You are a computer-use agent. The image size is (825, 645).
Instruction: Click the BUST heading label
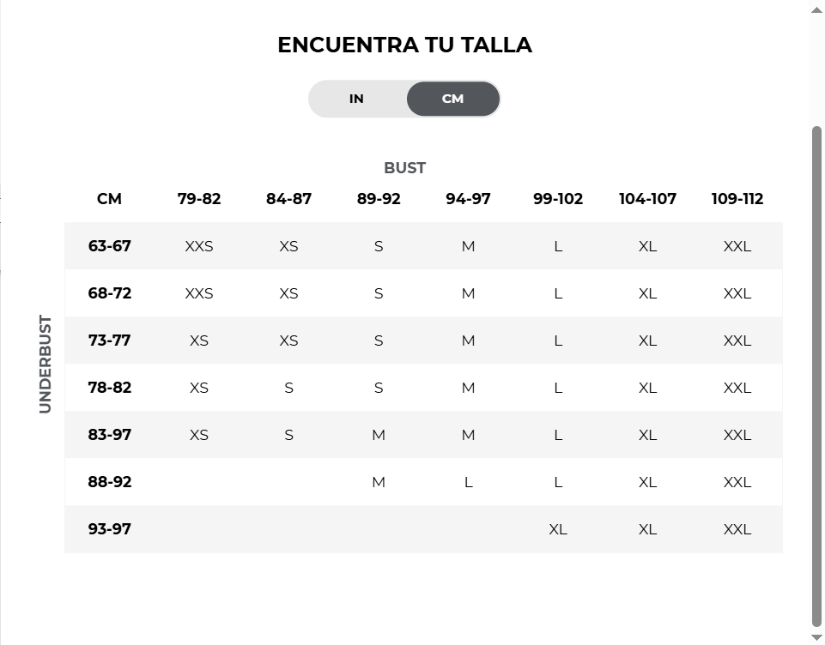[404, 168]
